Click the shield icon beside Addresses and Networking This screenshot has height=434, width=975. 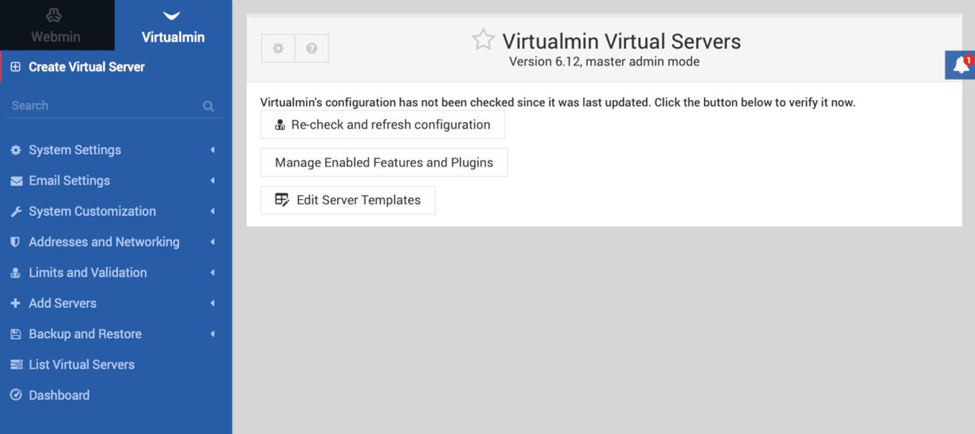click(15, 241)
